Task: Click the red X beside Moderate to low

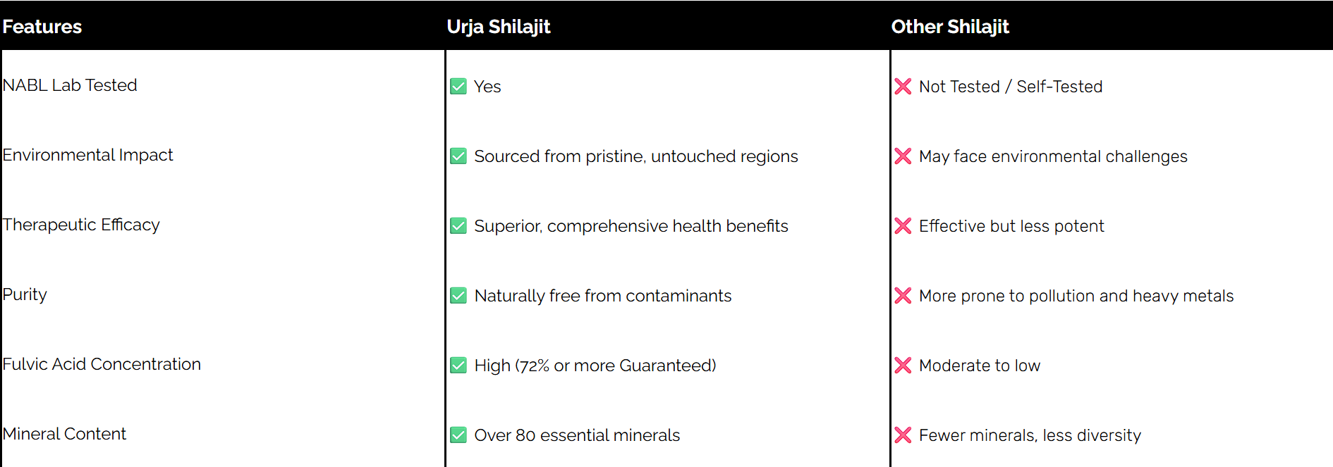Action: pos(903,366)
